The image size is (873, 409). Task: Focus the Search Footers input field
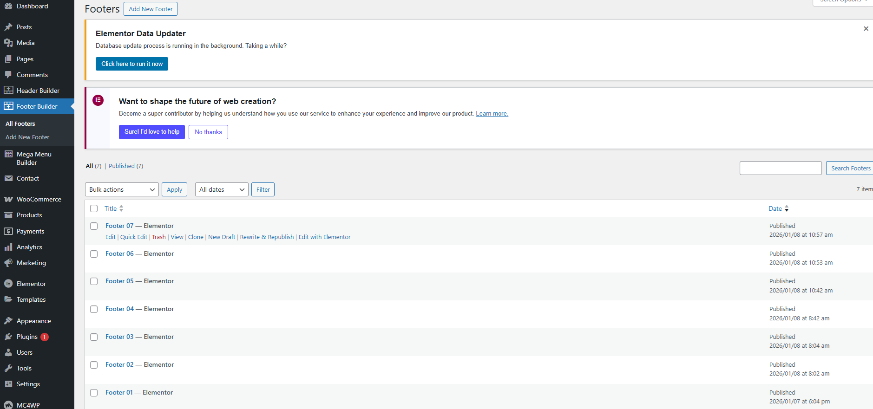coord(781,168)
